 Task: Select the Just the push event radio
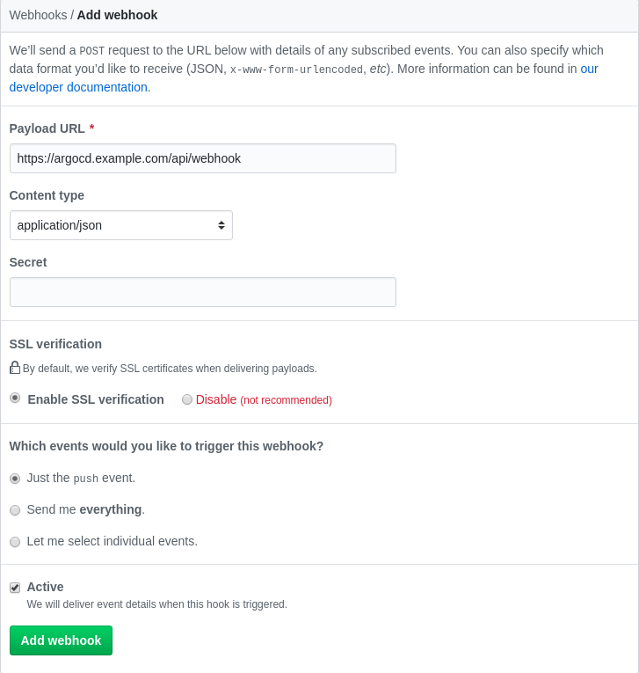pyautogui.click(x=15, y=479)
